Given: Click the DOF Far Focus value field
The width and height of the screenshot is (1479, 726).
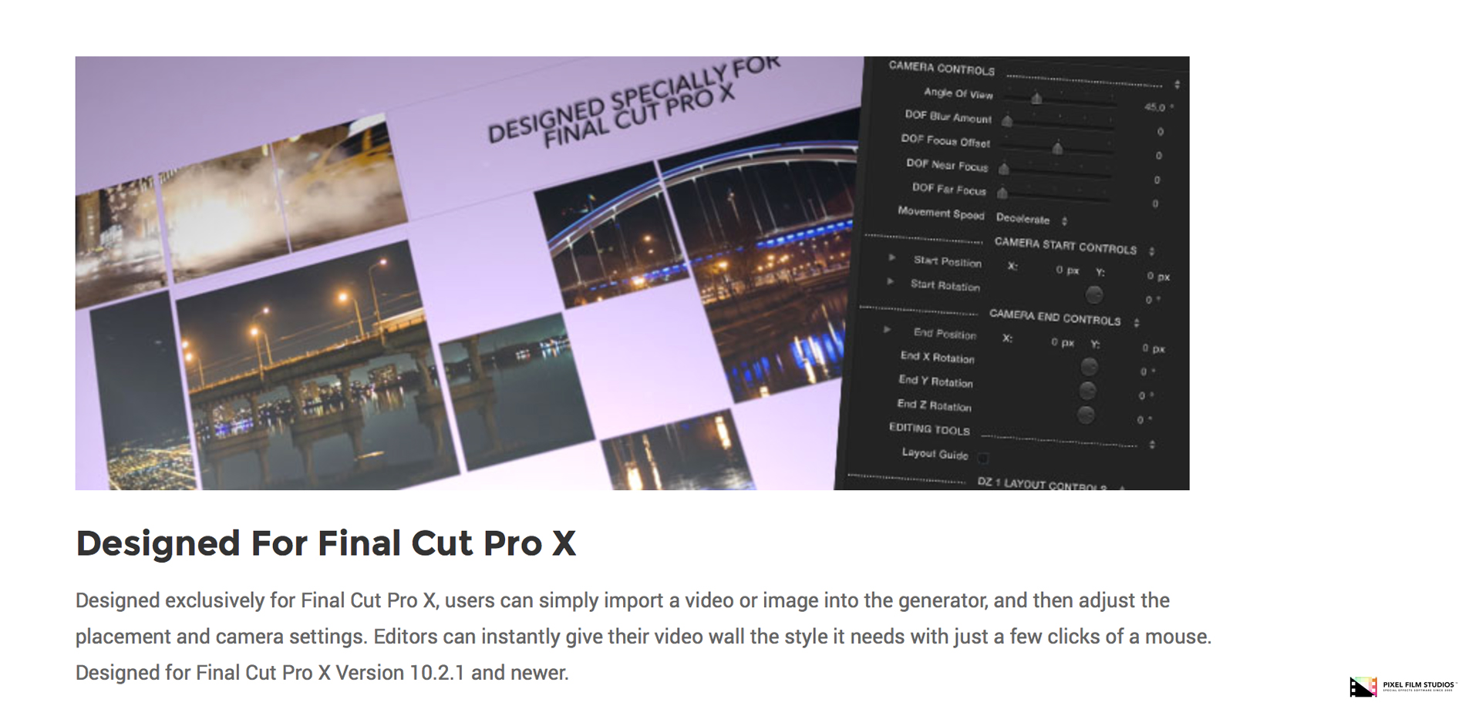Looking at the screenshot, I should 1155,203.
